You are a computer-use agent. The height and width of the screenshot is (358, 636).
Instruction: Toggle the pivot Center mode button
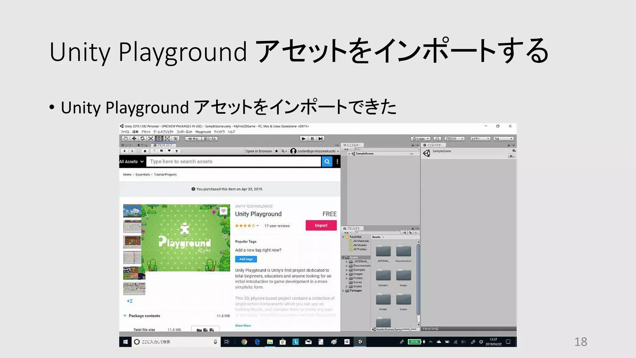[193, 139]
